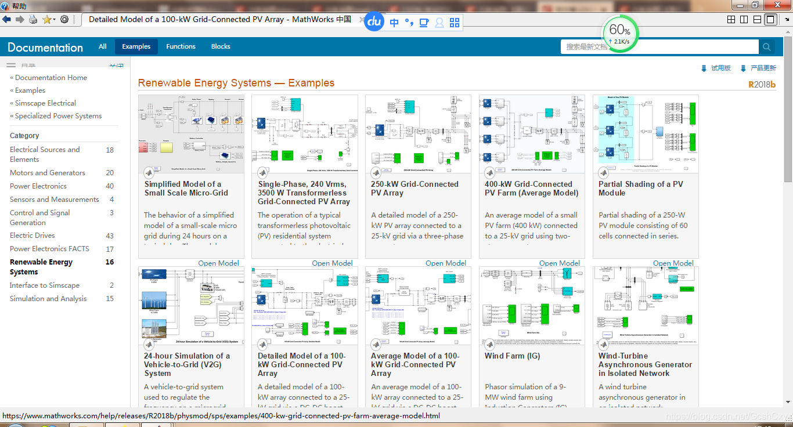Go forward using the gray forward arrow
This screenshot has width=793, height=427.
coord(20,19)
